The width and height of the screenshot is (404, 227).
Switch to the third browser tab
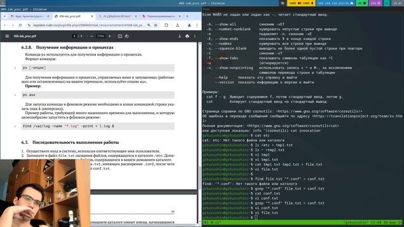[x=117, y=16]
